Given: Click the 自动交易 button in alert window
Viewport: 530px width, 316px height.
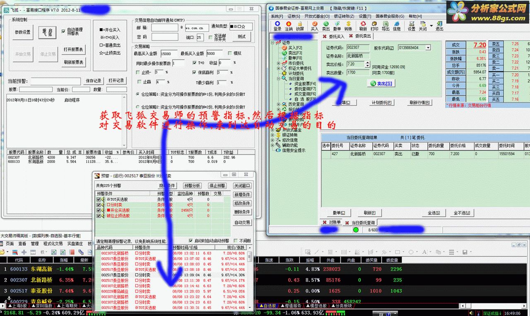Looking at the screenshot, I should pyautogui.click(x=242, y=223).
